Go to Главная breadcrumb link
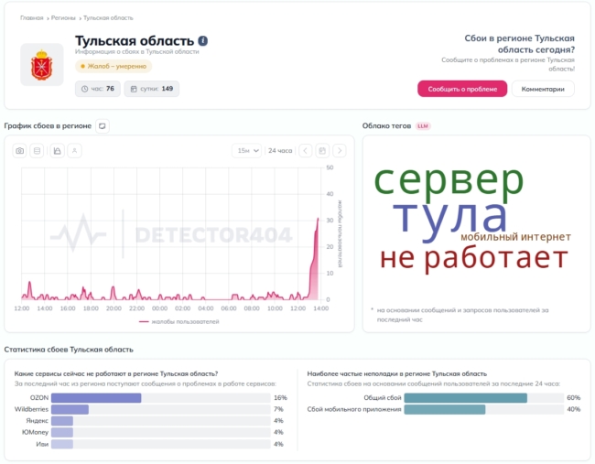Screen dimensions: 595x464 coord(31,17)
